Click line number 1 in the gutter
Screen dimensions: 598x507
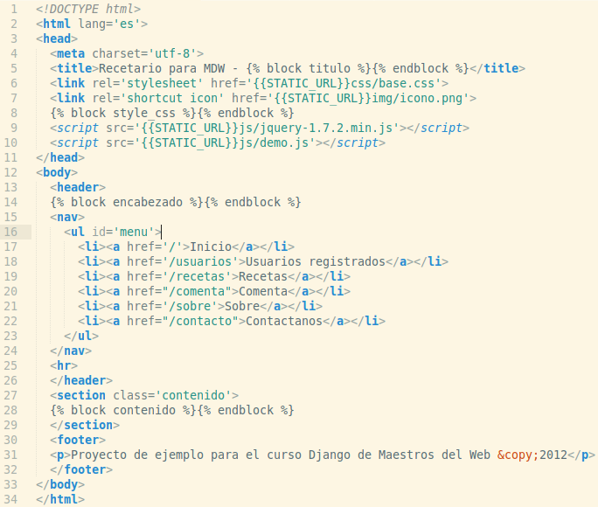pyautogui.click(x=14, y=9)
